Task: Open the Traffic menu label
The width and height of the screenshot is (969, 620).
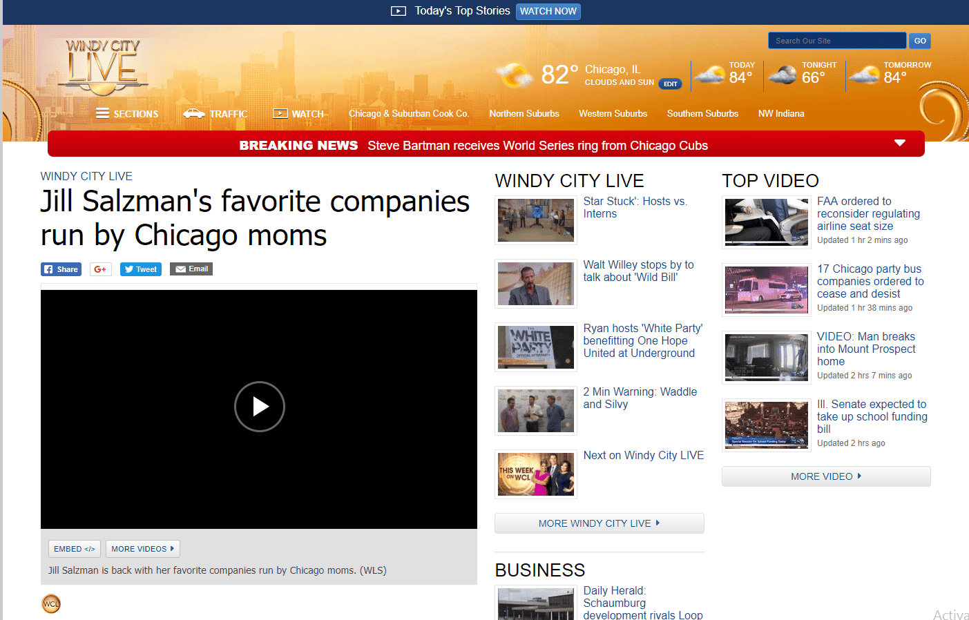Action: coord(229,114)
